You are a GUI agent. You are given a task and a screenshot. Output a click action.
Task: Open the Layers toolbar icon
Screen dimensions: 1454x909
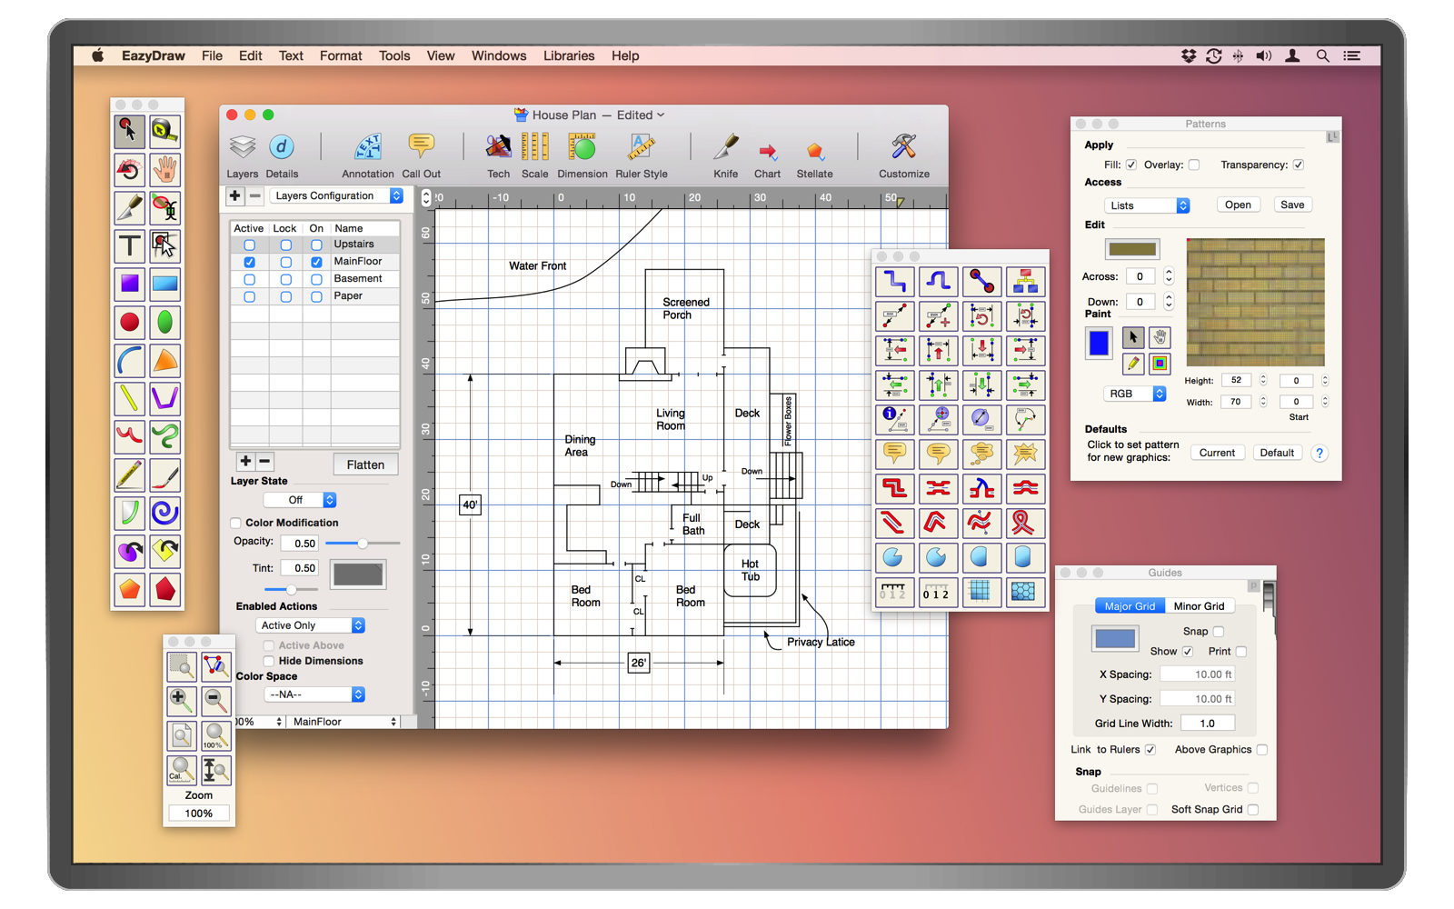pyautogui.click(x=242, y=155)
